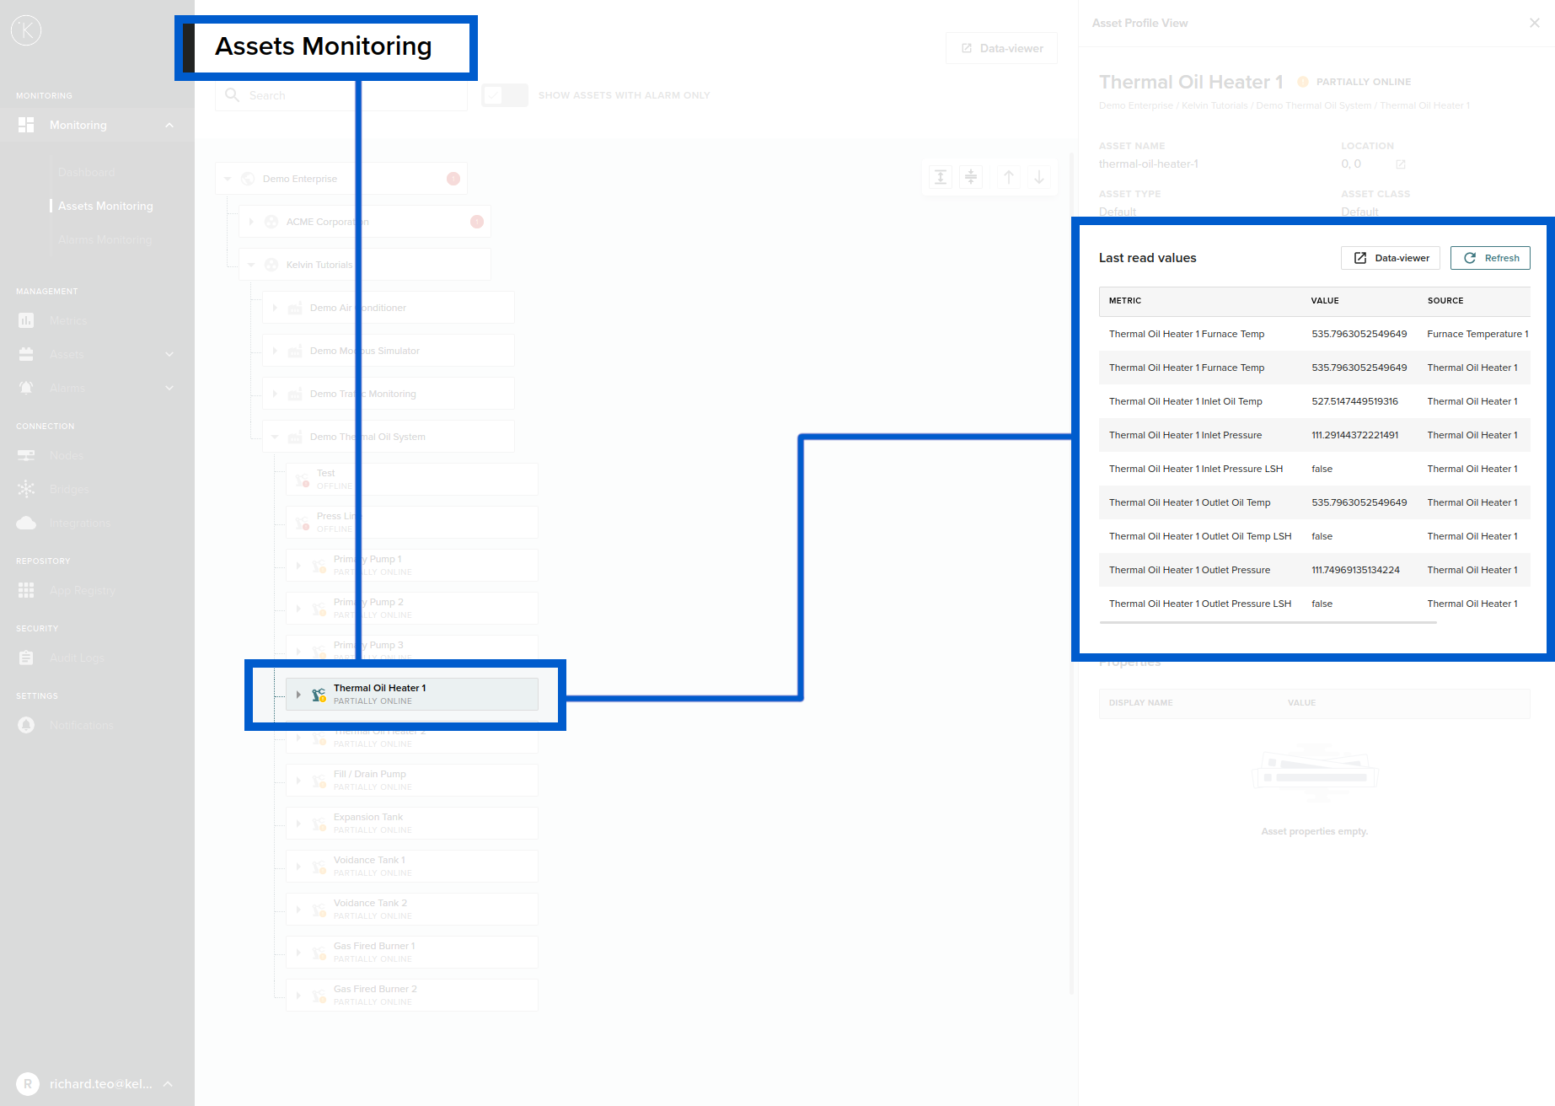
Task: Collapse the Monitoring sidebar group
Action: tap(169, 125)
